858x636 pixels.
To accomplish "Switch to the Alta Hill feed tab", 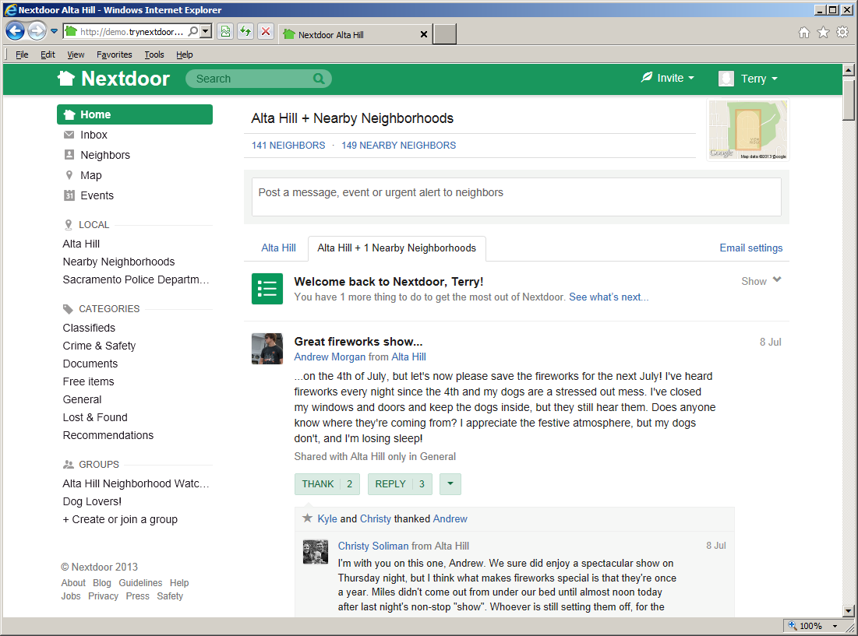I will [x=278, y=248].
